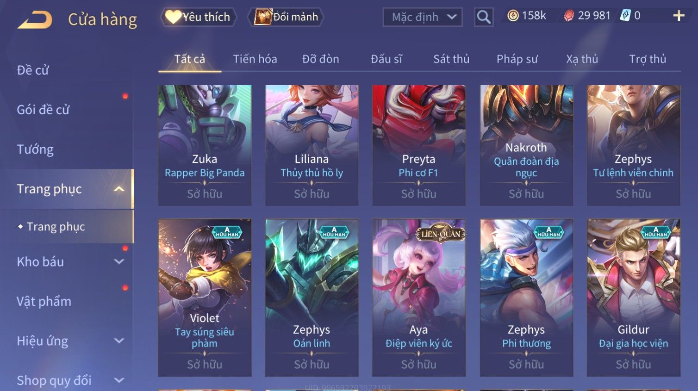Switch to the Tiến hóa tab
698x391 pixels.
point(255,59)
